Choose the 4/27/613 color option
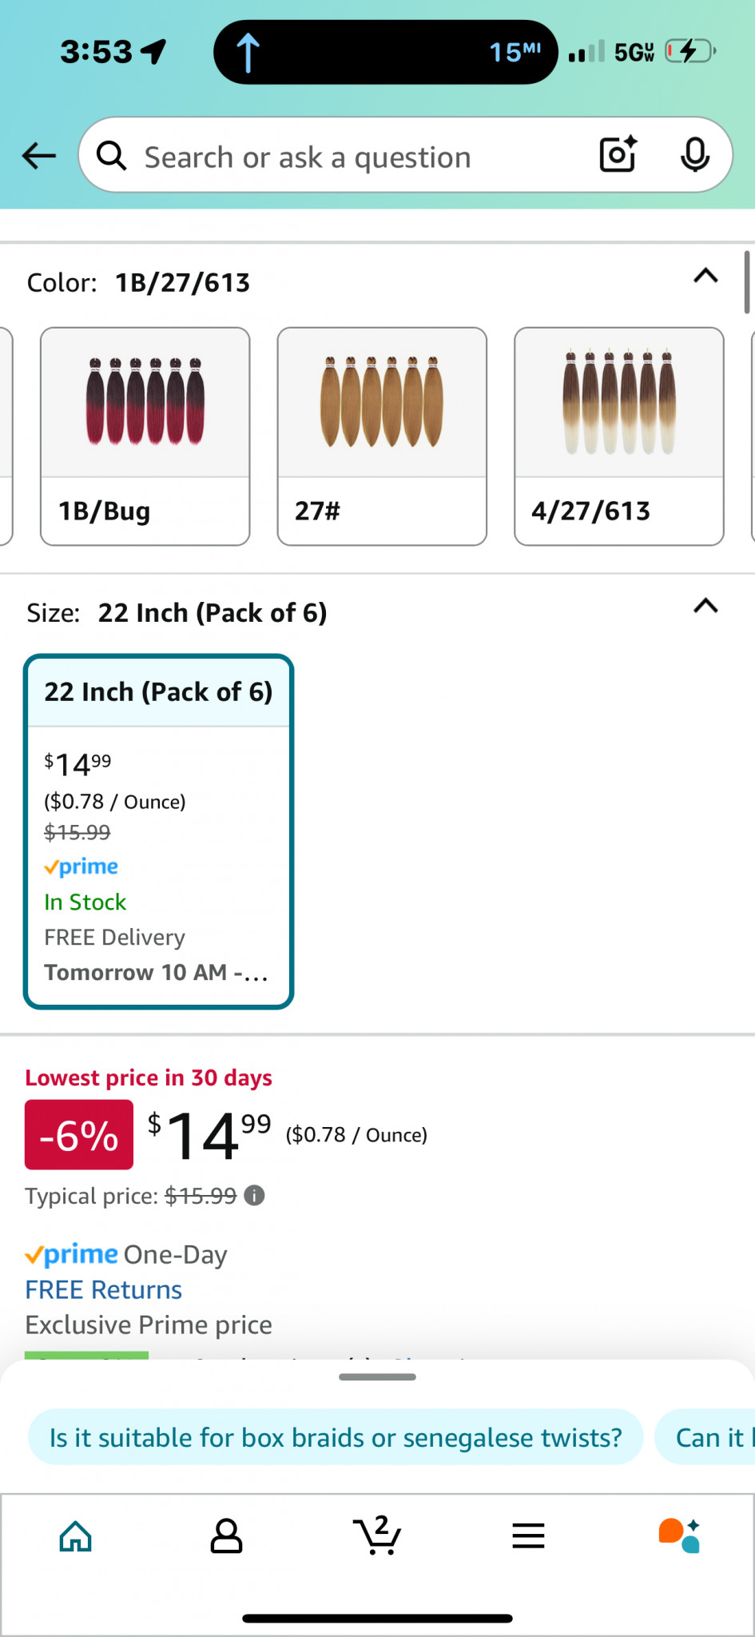The width and height of the screenshot is (755, 1637). [619, 436]
